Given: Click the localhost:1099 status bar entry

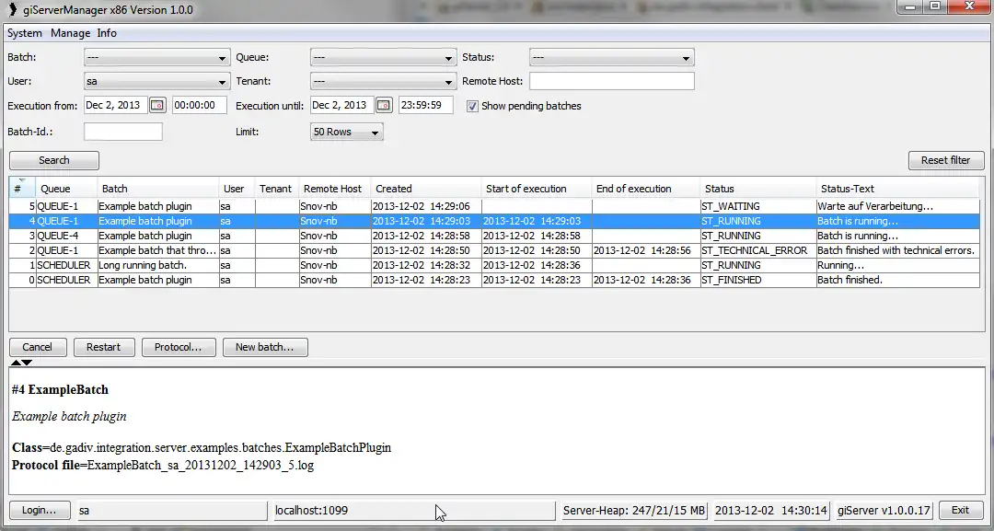Looking at the screenshot, I should (414, 510).
